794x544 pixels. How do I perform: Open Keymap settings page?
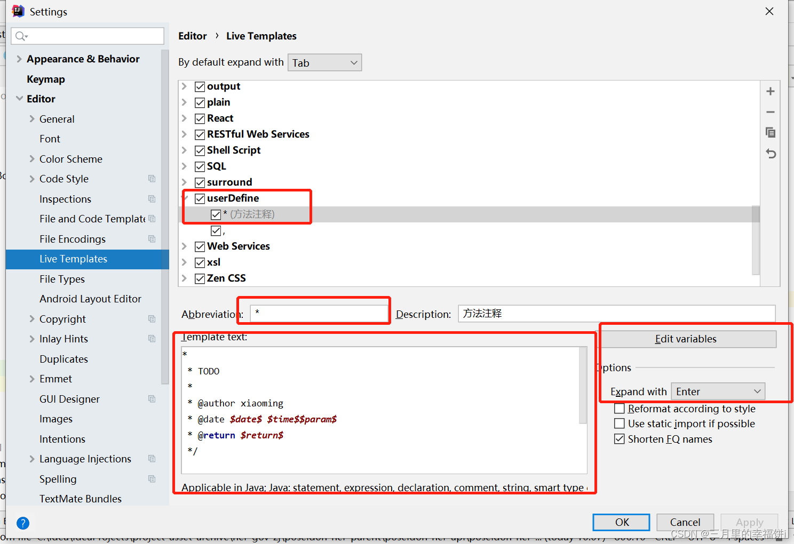tap(46, 79)
